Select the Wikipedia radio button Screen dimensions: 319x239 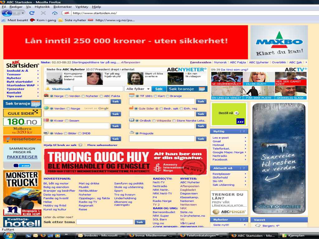154,120
